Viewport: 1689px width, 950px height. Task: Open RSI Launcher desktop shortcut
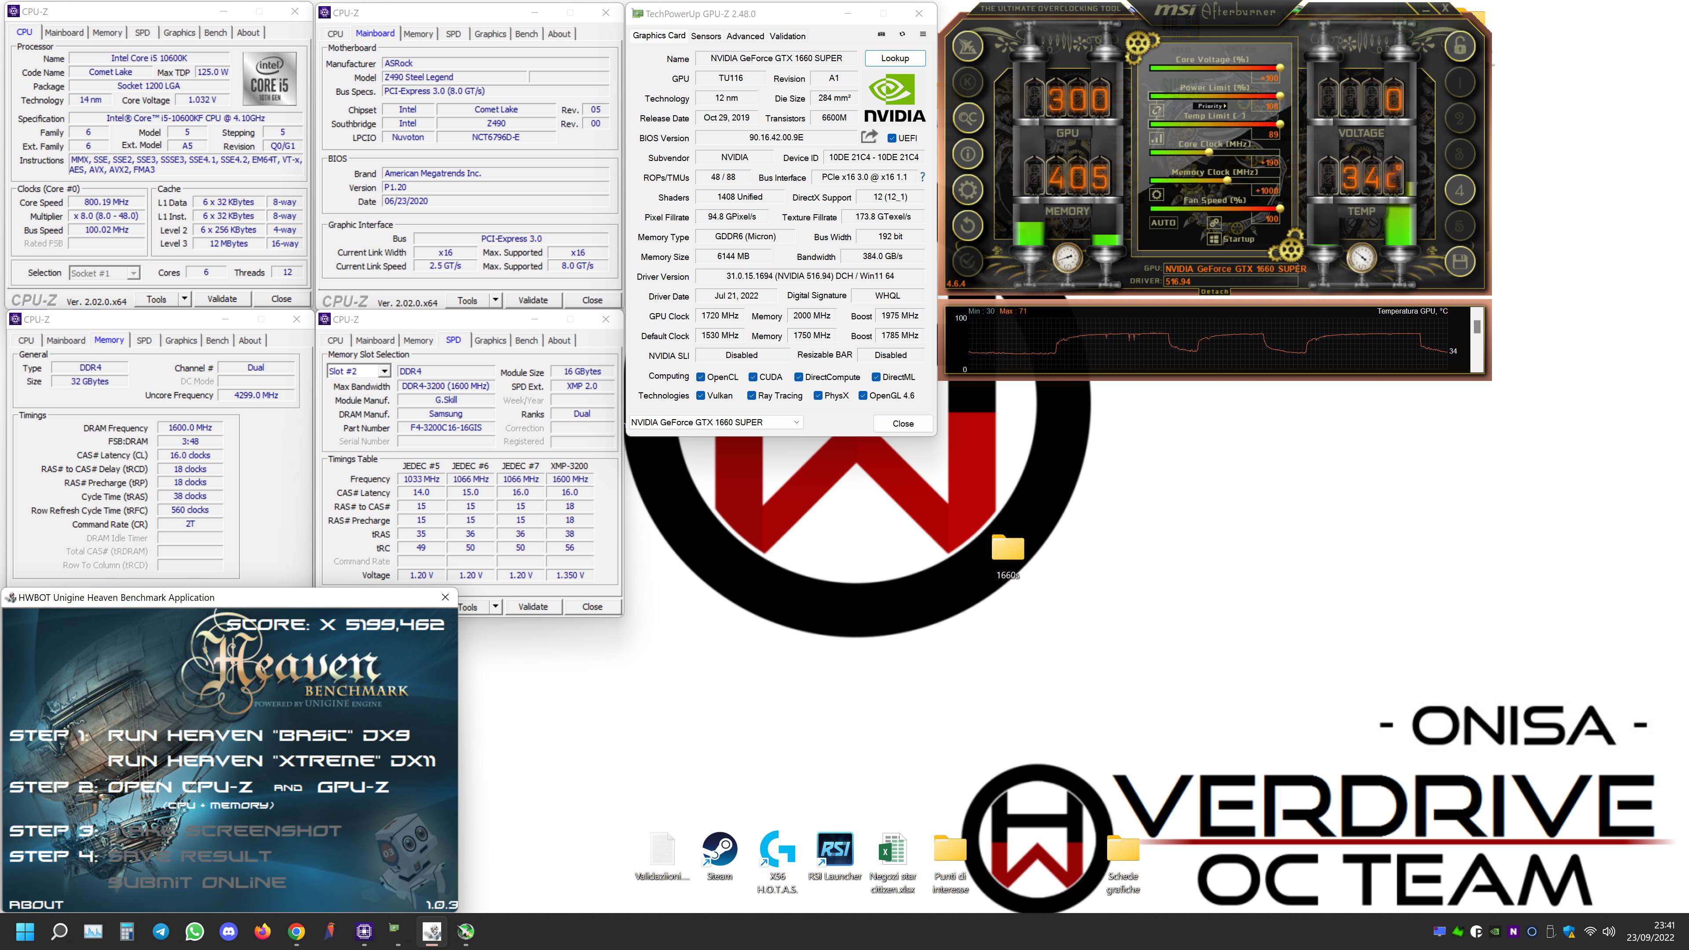pos(835,855)
